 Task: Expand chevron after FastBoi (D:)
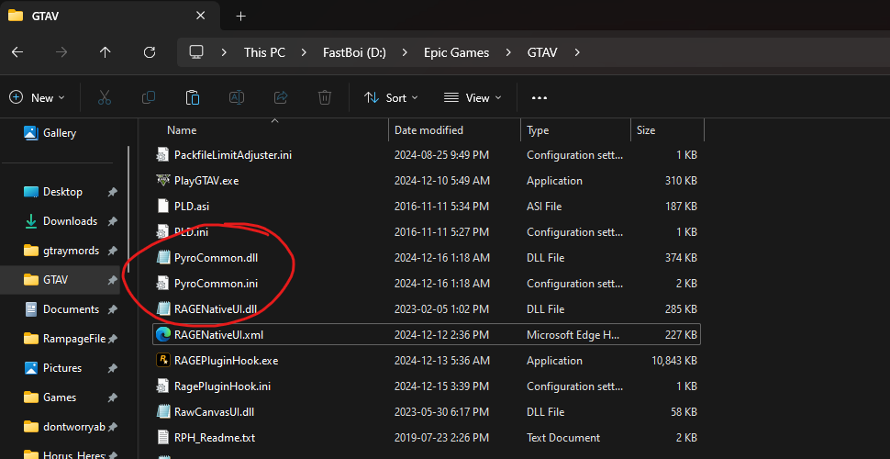(405, 53)
